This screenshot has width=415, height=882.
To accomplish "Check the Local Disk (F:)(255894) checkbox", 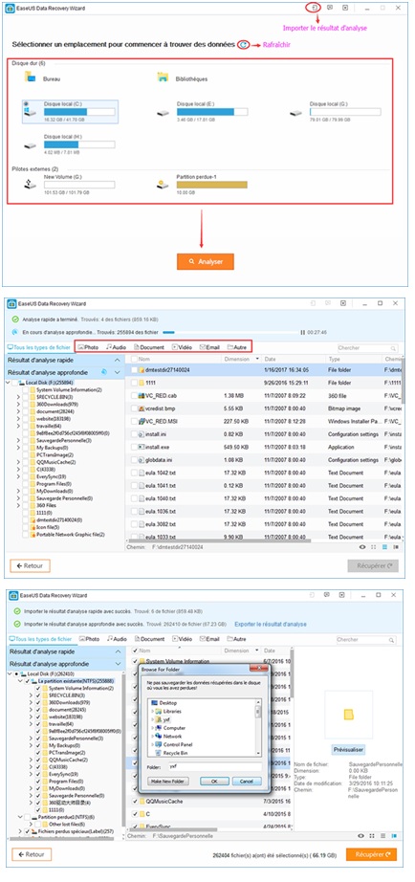I will [x=14, y=383].
